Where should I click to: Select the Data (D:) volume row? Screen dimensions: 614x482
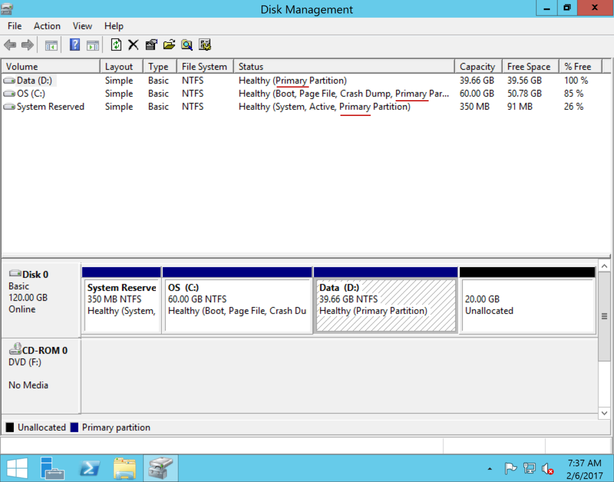(32, 80)
